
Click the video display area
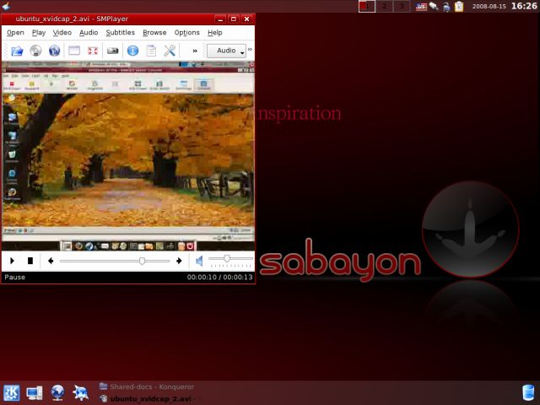[128, 156]
